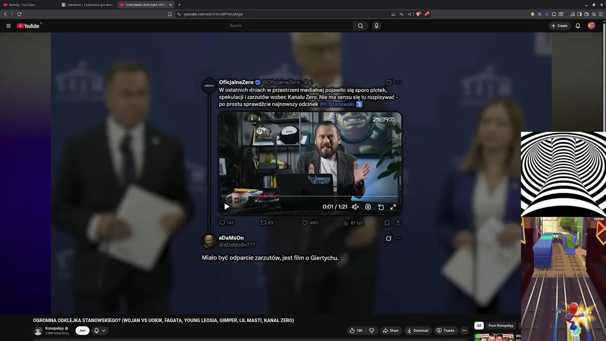Screen dimensions: 606x341
Task: Open the Konopskyy channel name link
Action: tap(54, 328)
